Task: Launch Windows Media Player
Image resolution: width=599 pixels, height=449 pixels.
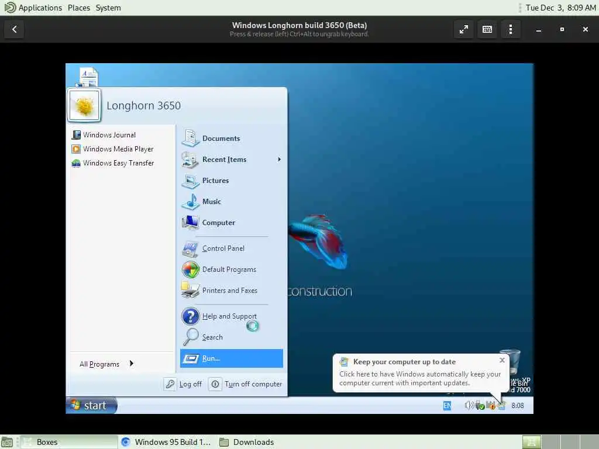Action: tap(112, 149)
